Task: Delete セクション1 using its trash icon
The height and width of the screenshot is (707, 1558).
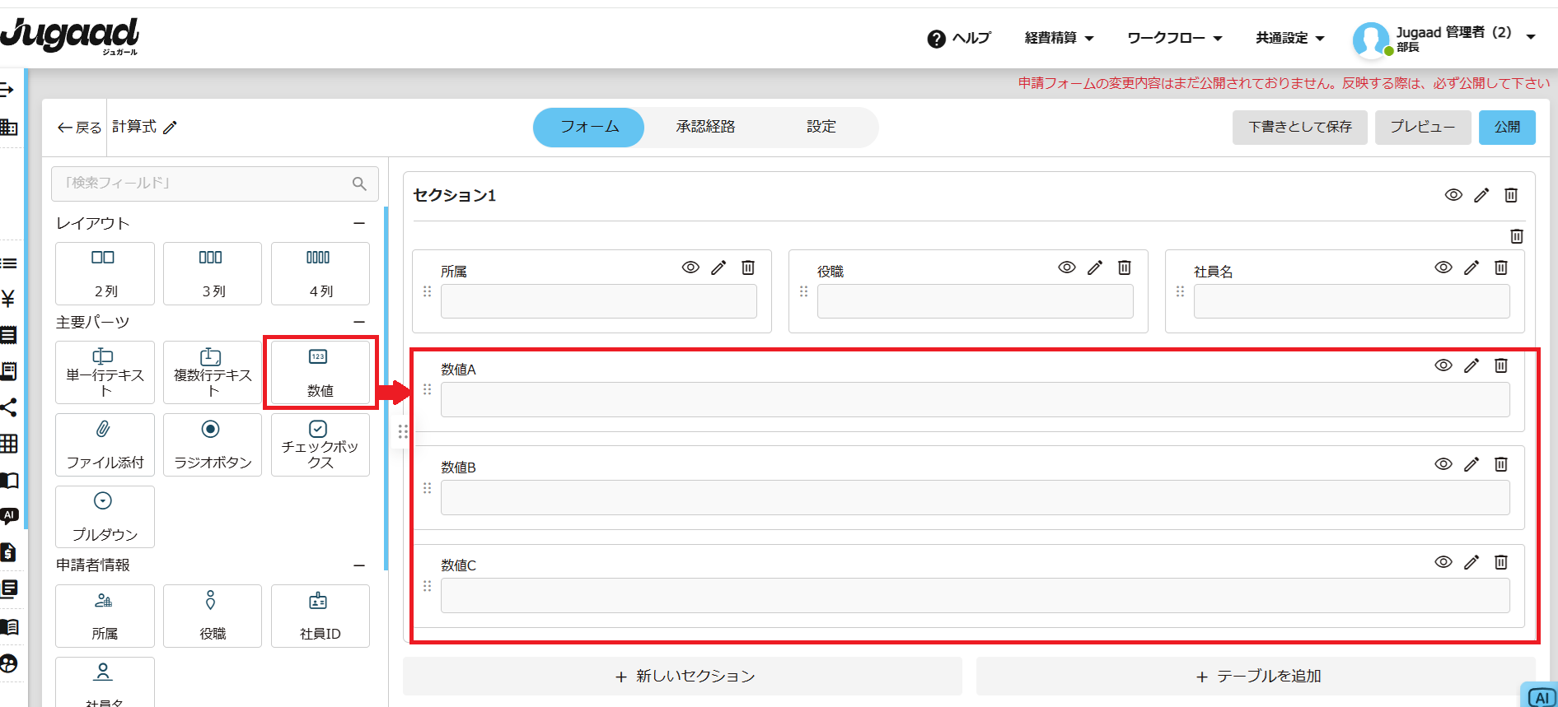Action: [x=1510, y=195]
